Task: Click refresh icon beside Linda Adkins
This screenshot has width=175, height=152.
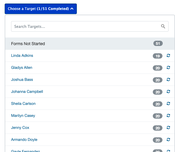Action: click(168, 55)
